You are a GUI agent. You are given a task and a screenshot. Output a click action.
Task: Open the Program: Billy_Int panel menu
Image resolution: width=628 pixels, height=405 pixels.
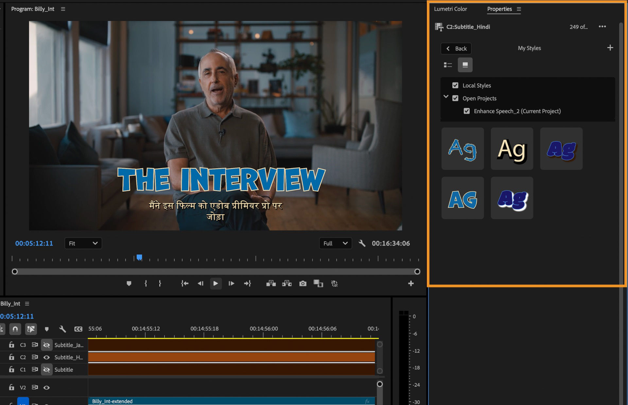tap(63, 9)
